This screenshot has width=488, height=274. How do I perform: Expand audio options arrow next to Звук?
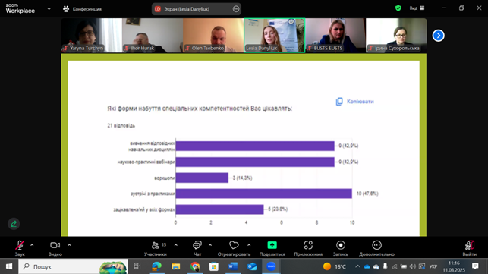coord(32,245)
